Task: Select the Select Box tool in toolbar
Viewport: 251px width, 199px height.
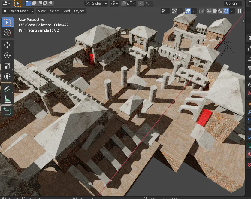Action: (7, 23)
